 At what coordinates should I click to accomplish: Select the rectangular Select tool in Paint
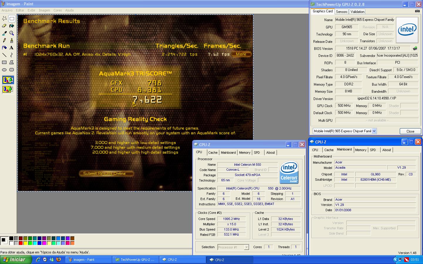(12, 18)
